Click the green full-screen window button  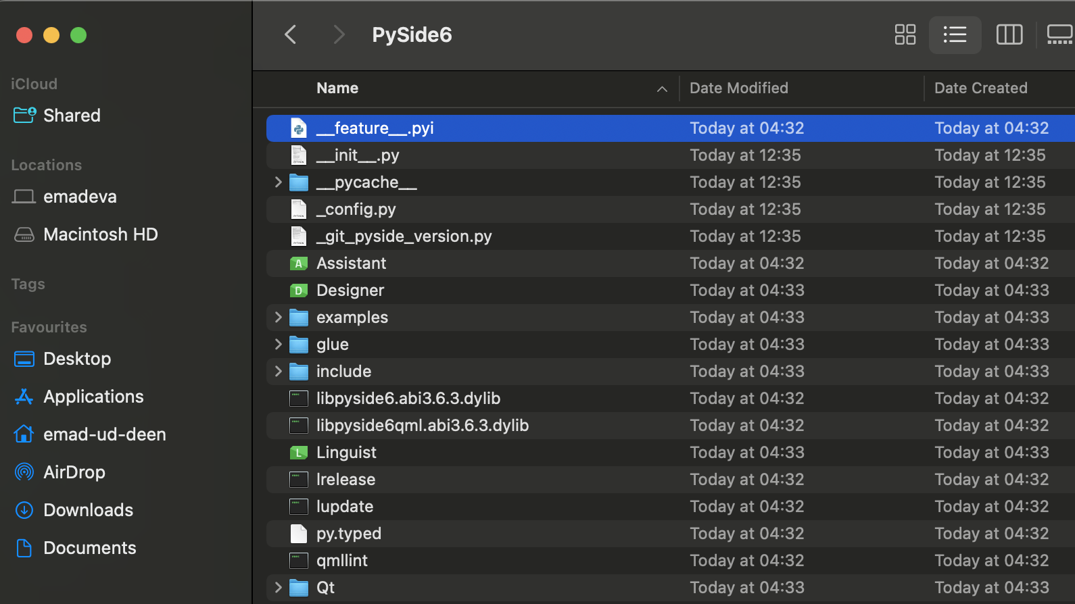click(78, 35)
